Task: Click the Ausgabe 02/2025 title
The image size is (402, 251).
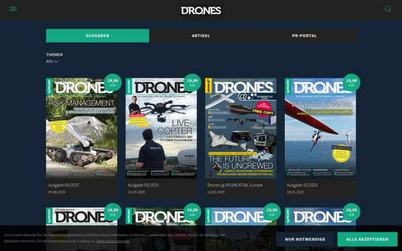Action: coord(302,185)
